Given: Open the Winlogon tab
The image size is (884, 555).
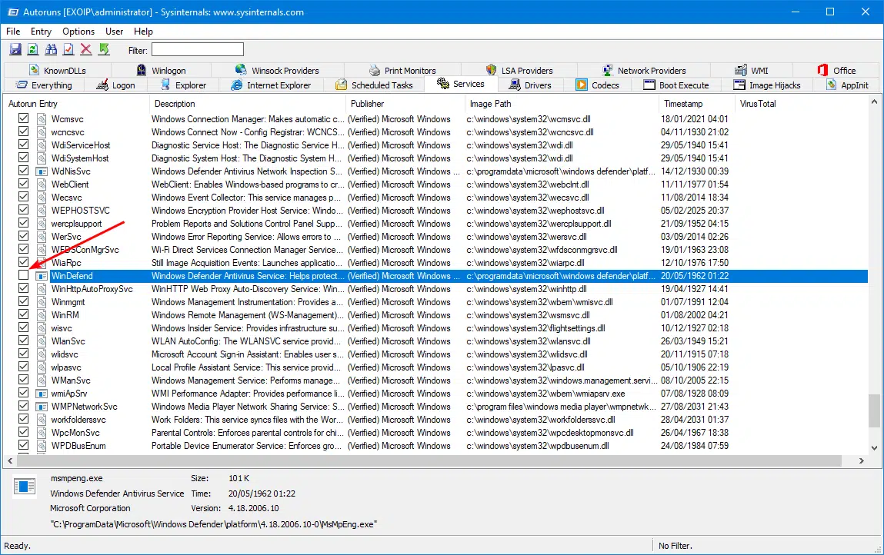Looking at the screenshot, I should coord(162,71).
